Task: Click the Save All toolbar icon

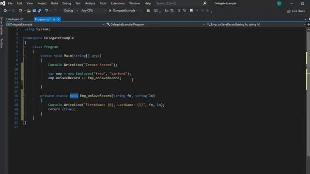Action: [x=40, y=11]
